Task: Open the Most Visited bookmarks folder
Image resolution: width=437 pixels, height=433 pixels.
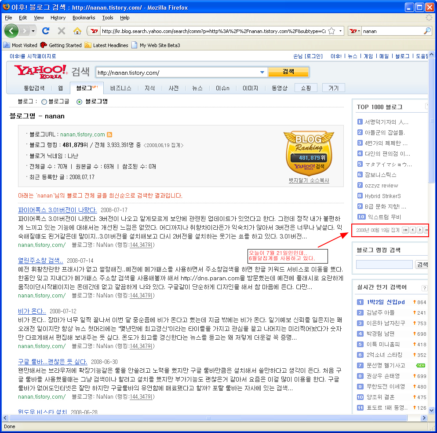Action: coord(20,45)
